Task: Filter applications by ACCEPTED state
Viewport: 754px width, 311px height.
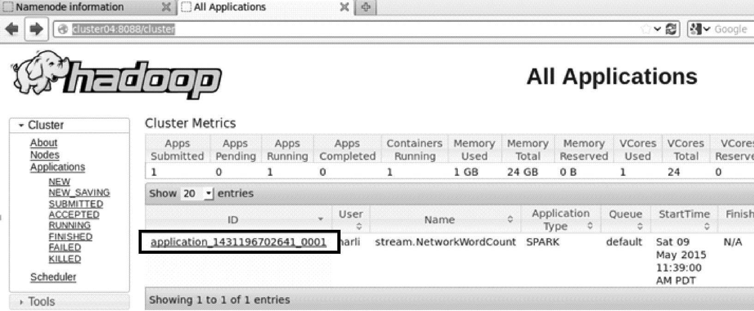Action: click(x=74, y=215)
